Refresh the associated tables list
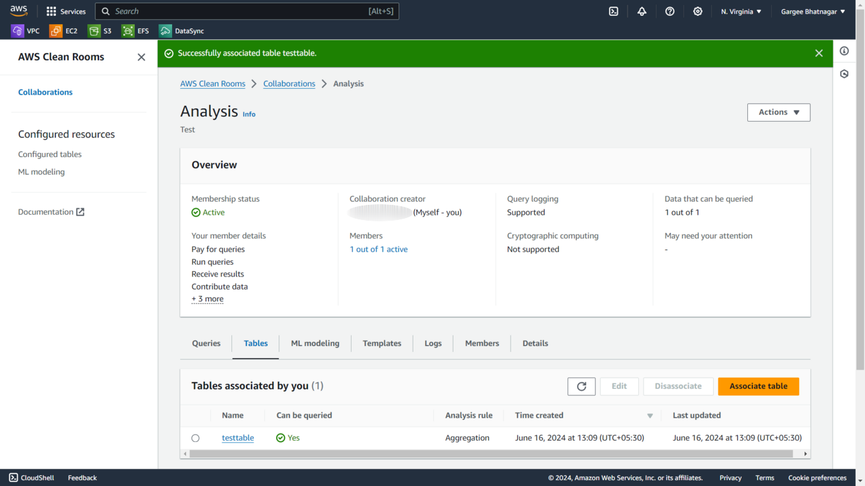865x486 pixels. click(x=582, y=386)
